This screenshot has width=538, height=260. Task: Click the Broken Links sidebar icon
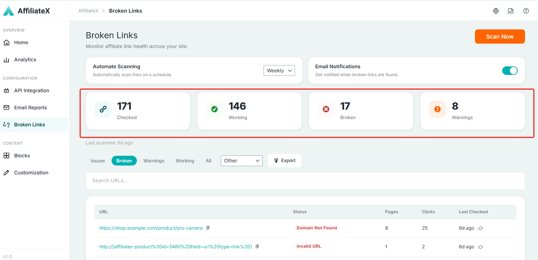(x=6, y=124)
